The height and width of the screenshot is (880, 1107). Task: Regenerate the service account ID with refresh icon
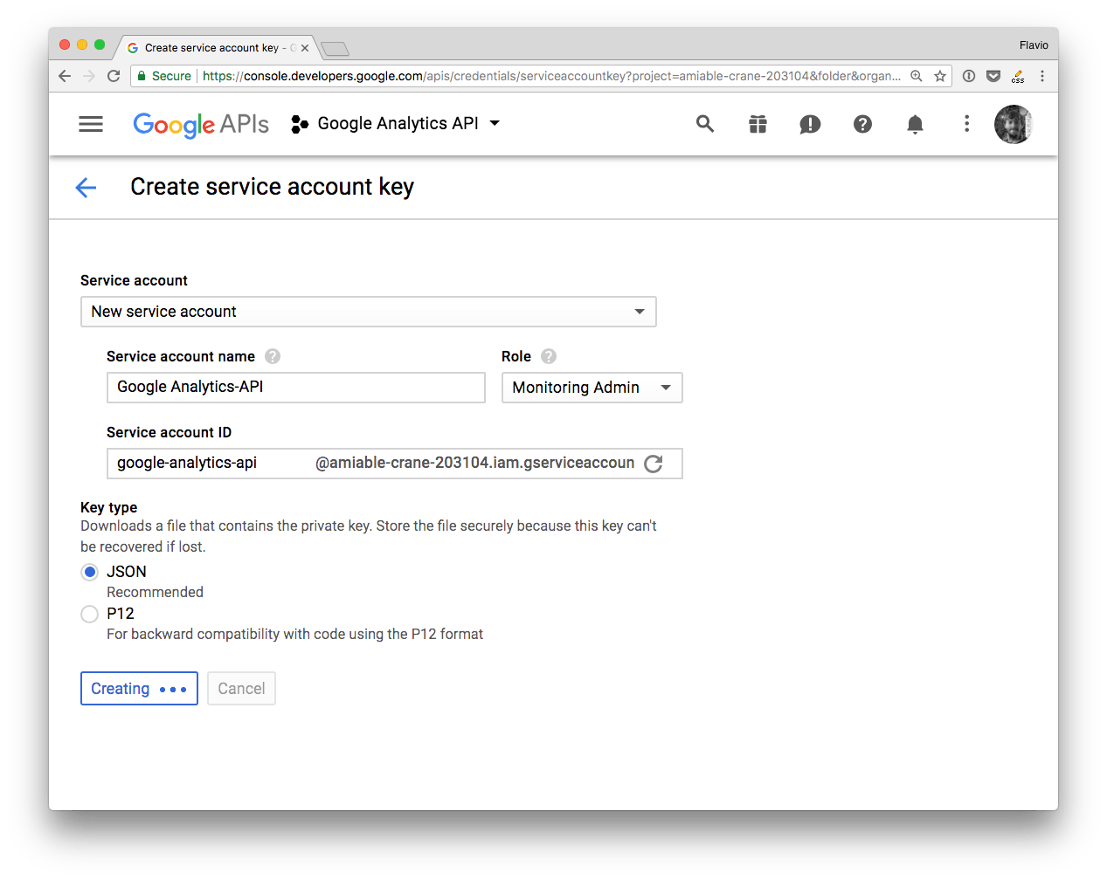(x=654, y=464)
